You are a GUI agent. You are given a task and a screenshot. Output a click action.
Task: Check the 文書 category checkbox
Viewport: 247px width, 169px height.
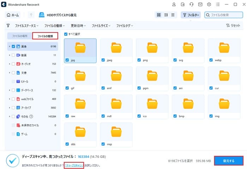point(13,73)
